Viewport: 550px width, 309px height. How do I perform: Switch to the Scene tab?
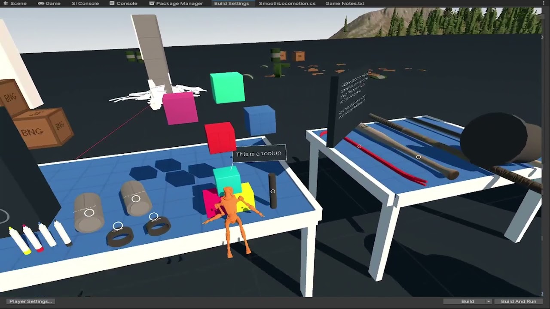pyautogui.click(x=15, y=3)
